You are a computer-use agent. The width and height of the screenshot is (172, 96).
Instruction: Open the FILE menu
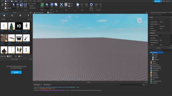click(2, 1)
